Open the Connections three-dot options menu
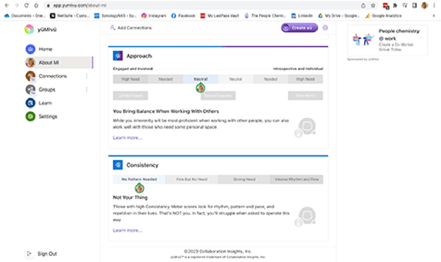The height and width of the screenshot is (262, 441). tap(86, 75)
